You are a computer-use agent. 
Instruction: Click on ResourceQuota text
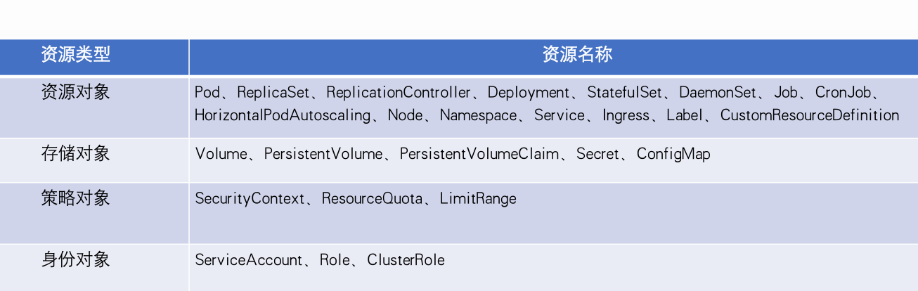point(372,199)
